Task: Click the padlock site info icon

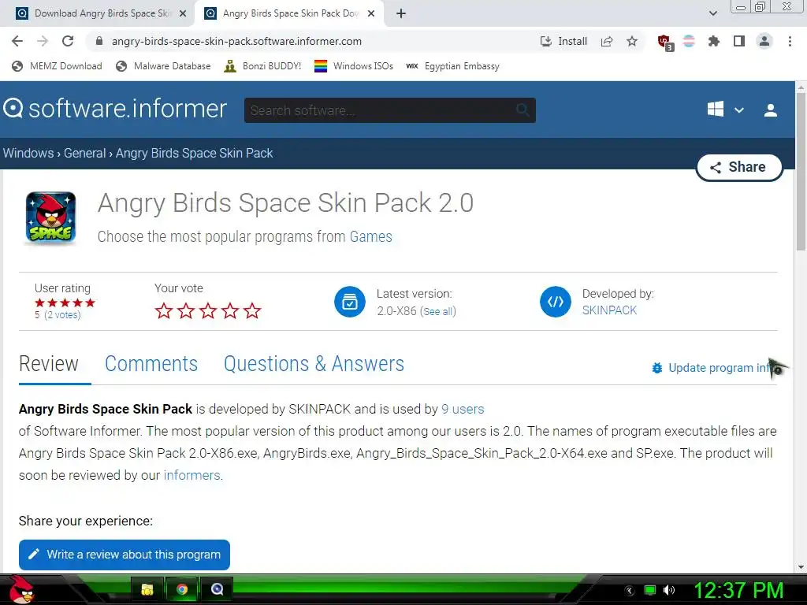Action: [x=99, y=41]
